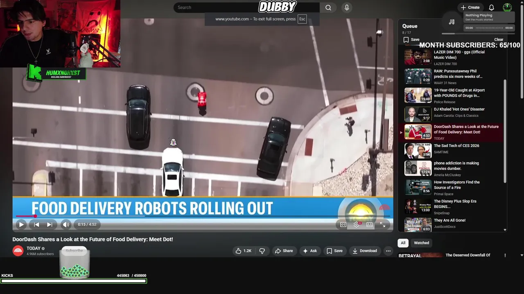Image resolution: width=524 pixels, height=294 pixels.
Task: Subscribe to the TODAY channel
Action: (x=75, y=251)
